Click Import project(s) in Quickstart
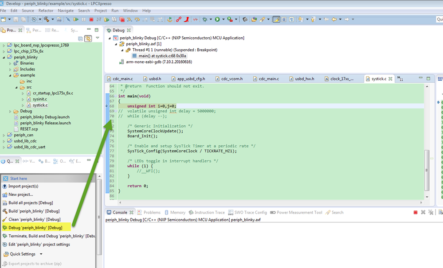 [20, 186]
